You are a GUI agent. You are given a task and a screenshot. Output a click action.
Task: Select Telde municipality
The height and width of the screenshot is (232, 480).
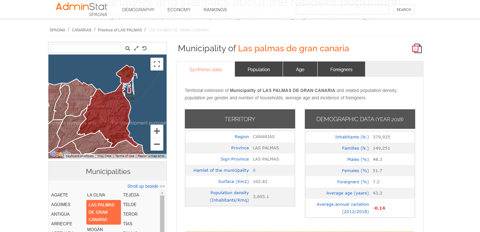pos(130,204)
